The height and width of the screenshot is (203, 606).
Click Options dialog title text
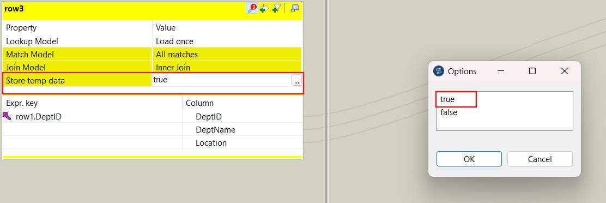tap(462, 71)
